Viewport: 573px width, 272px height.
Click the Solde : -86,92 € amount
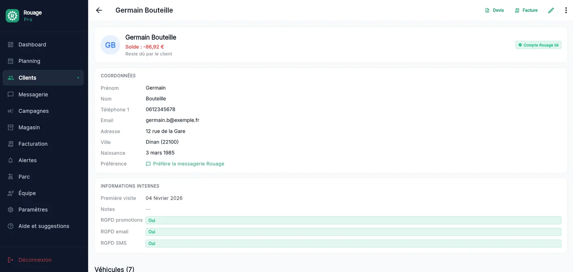pos(144,47)
